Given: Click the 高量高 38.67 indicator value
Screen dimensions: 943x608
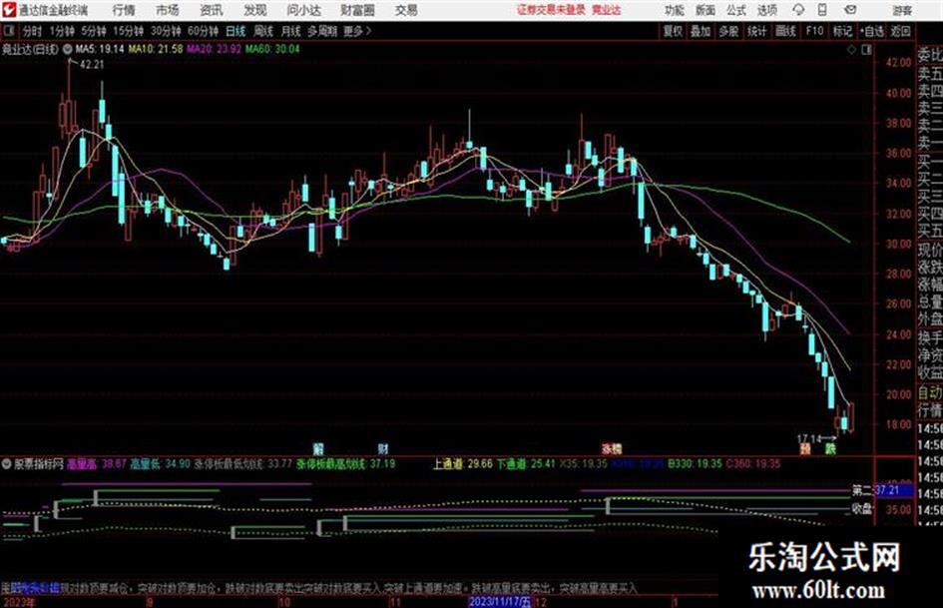Looking at the screenshot, I should (96, 464).
